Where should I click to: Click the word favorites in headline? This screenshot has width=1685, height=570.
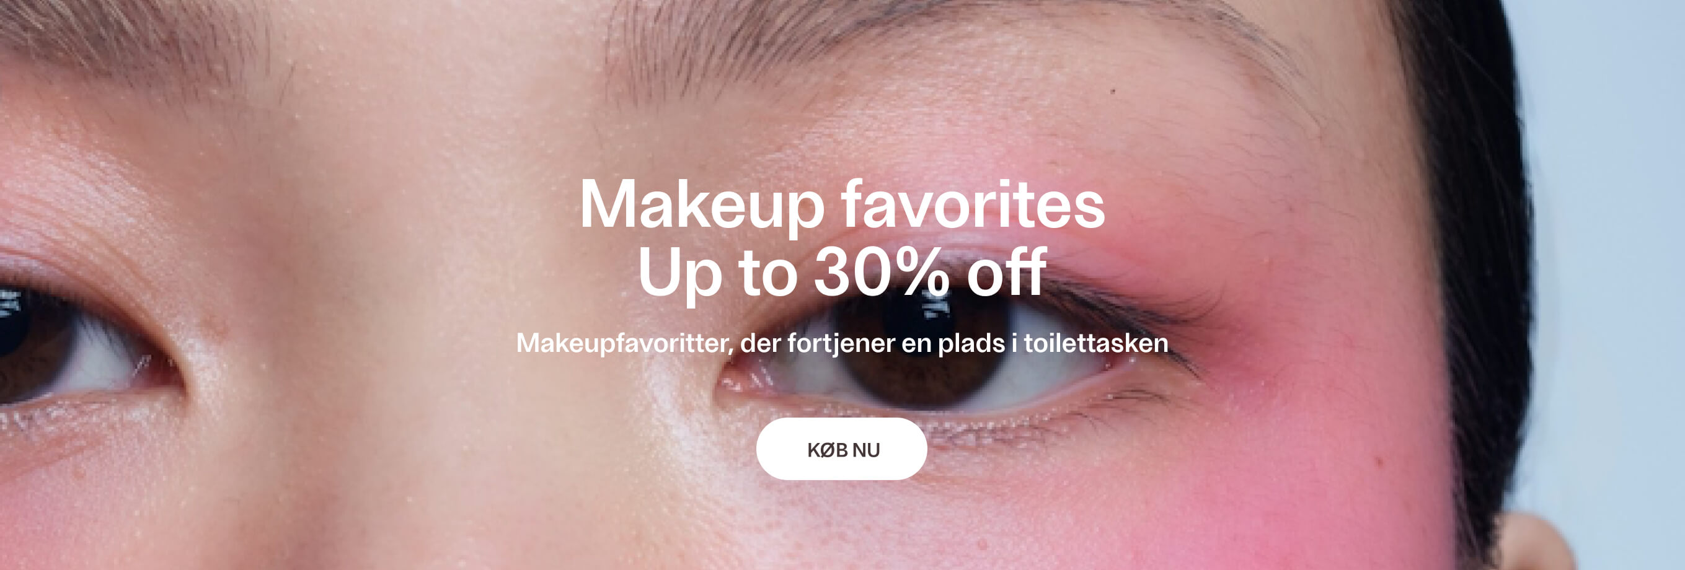pyautogui.click(x=973, y=203)
